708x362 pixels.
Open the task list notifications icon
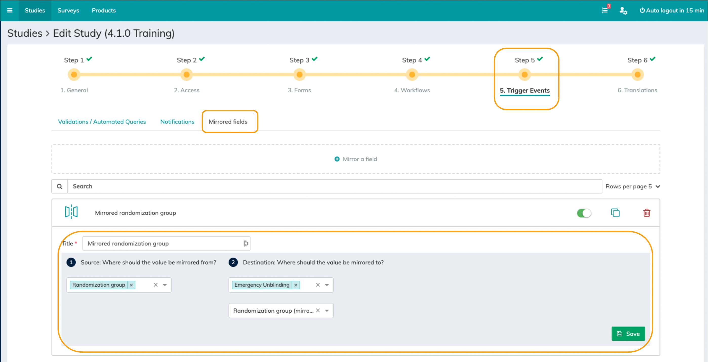point(604,10)
